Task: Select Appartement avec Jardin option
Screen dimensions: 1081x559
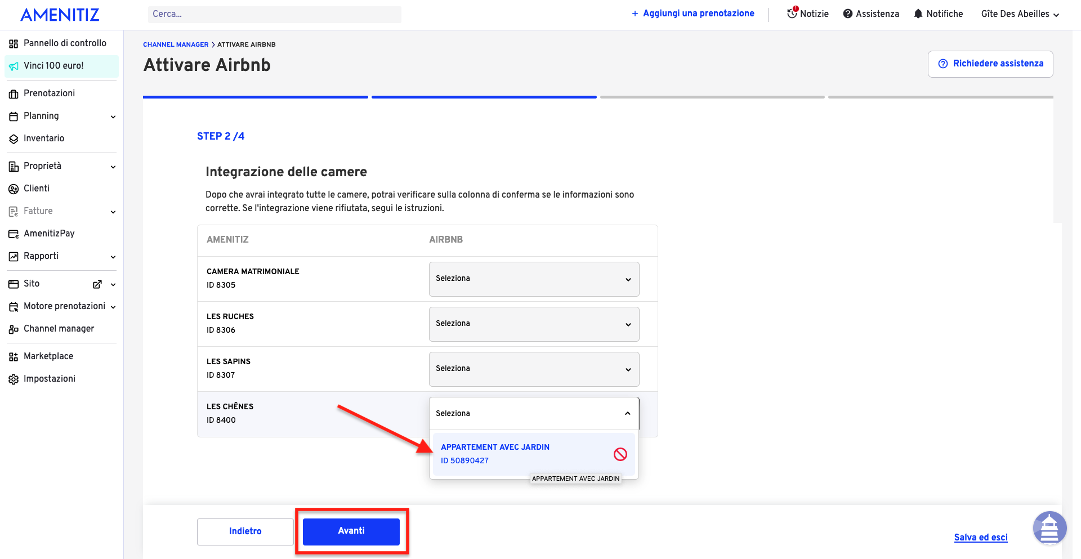Action: pos(534,454)
